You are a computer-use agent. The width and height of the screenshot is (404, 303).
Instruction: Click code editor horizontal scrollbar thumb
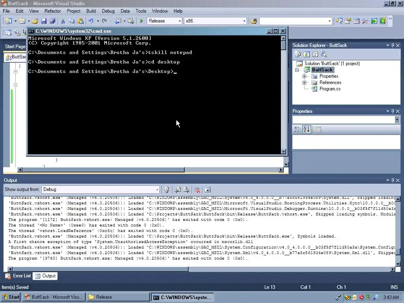[x=103, y=170]
